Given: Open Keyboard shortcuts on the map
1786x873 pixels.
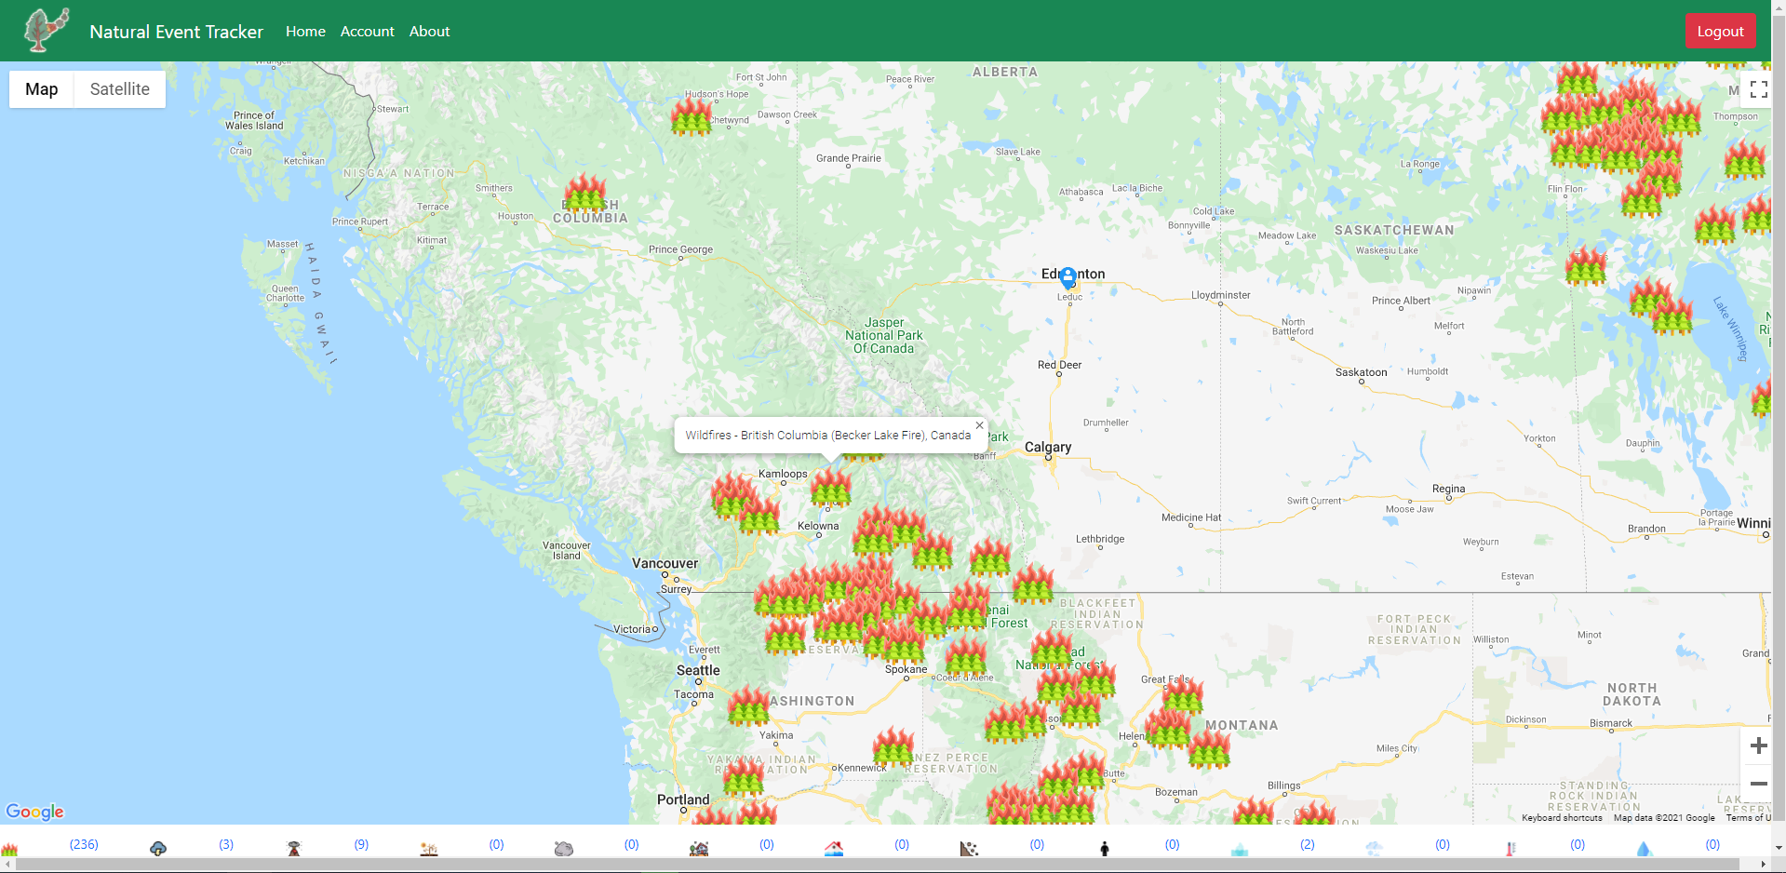Looking at the screenshot, I should [1562, 818].
